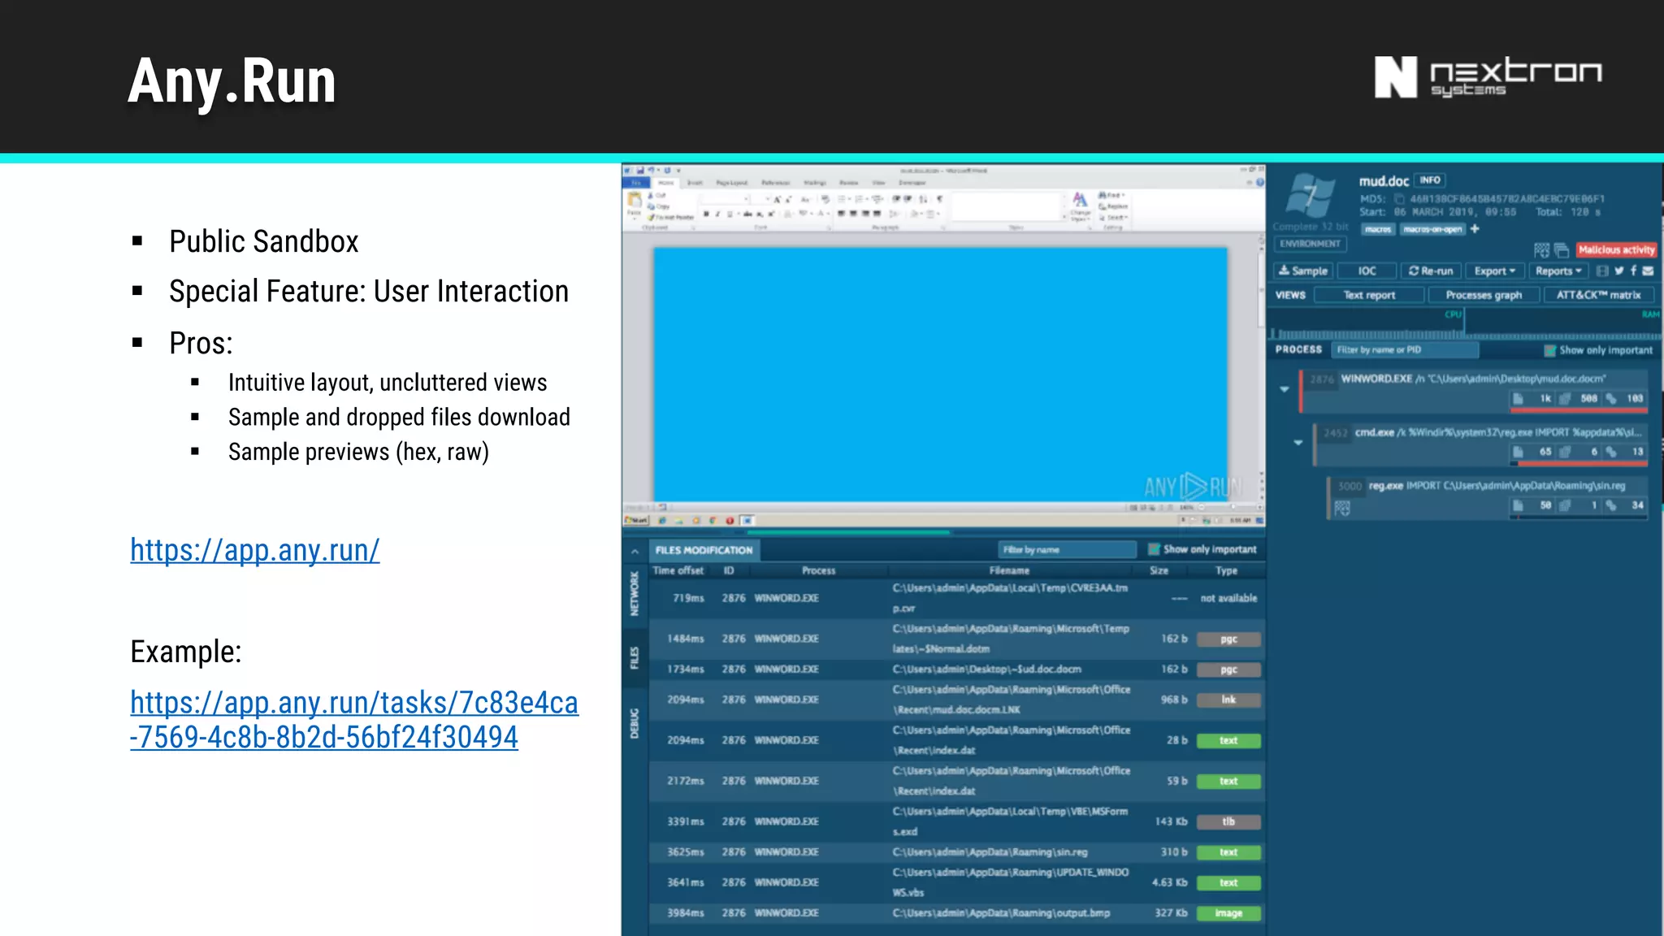Share the task by email envelope icon
Viewport: 1664px width, 936px height.
point(1648,271)
